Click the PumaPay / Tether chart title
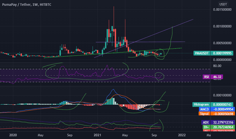Screen dimensions: 236x139 point(27,5)
